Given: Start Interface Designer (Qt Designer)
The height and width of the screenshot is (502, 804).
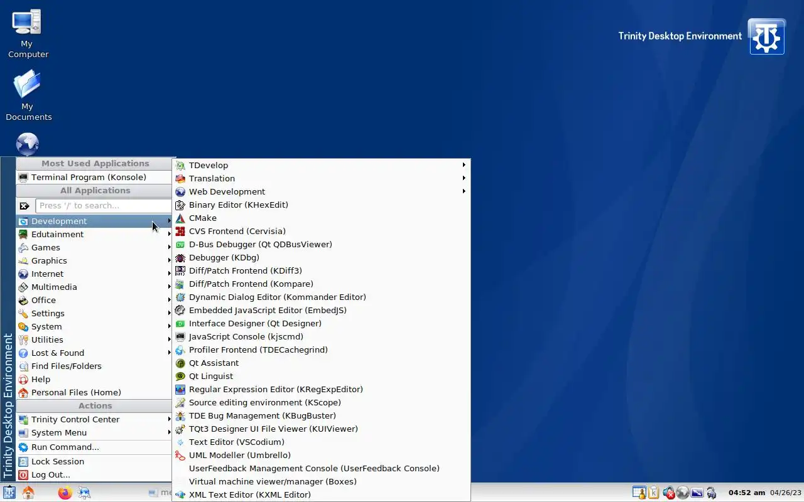Looking at the screenshot, I should tap(321, 323).
